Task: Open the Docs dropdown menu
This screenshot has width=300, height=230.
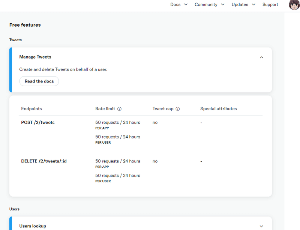Action: coord(179,5)
